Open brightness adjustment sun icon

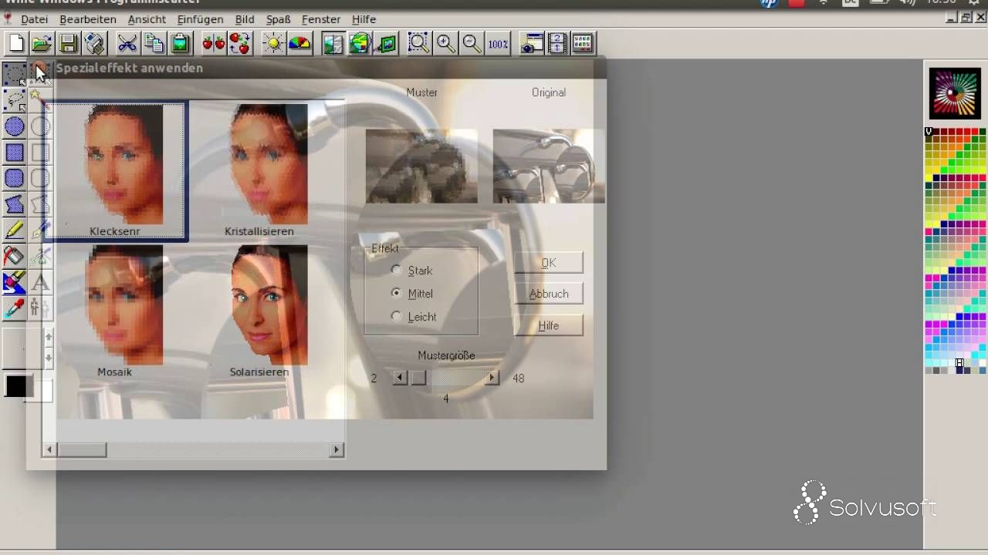[x=273, y=43]
